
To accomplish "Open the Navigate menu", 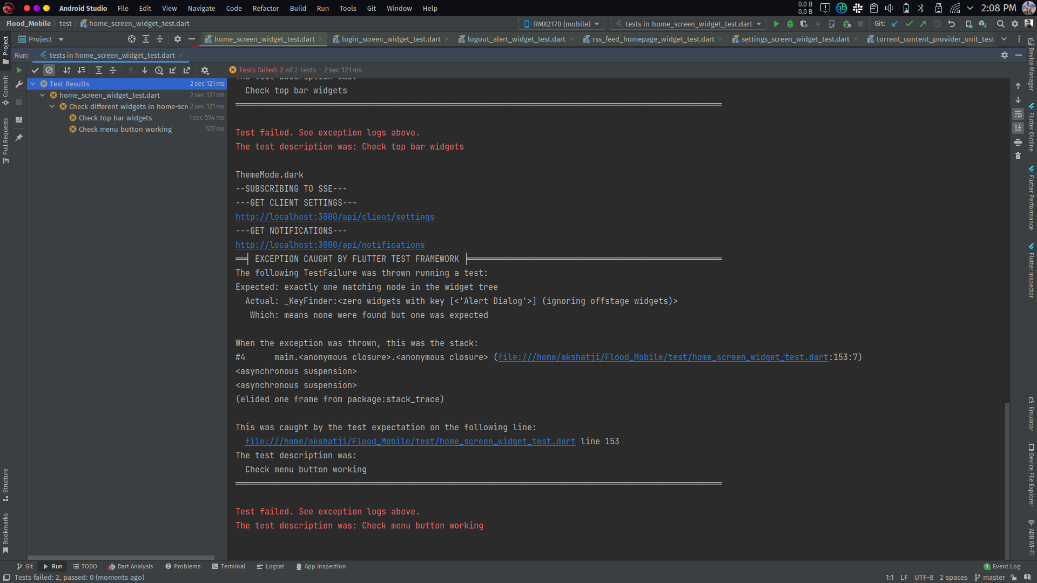I will (201, 8).
